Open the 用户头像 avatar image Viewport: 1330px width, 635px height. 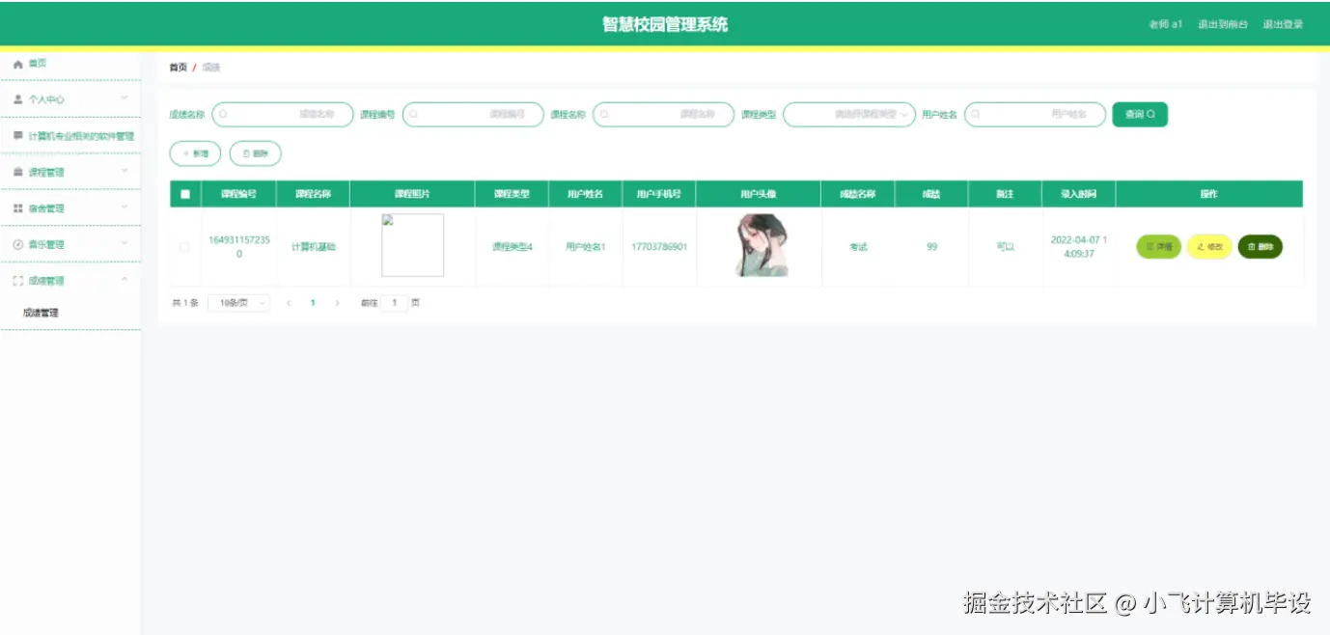coord(762,245)
